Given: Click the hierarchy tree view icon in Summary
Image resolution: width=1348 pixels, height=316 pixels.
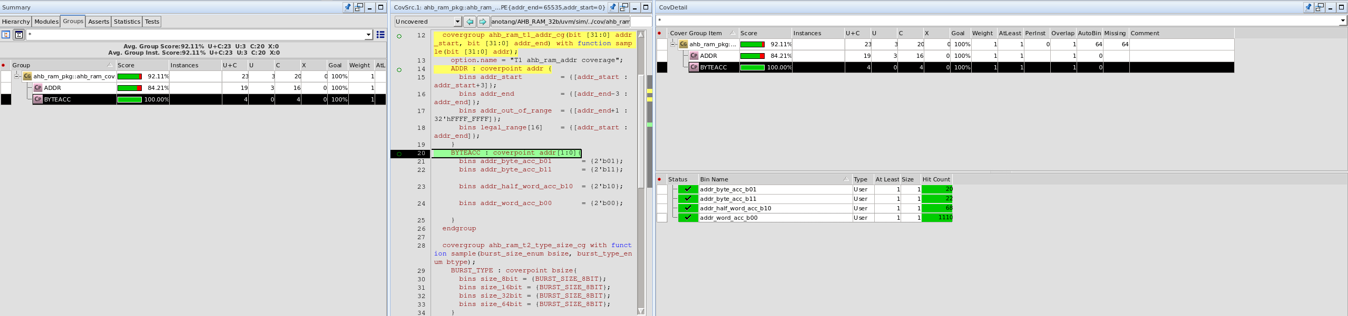Looking at the screenshot, I should click(6, 35).
